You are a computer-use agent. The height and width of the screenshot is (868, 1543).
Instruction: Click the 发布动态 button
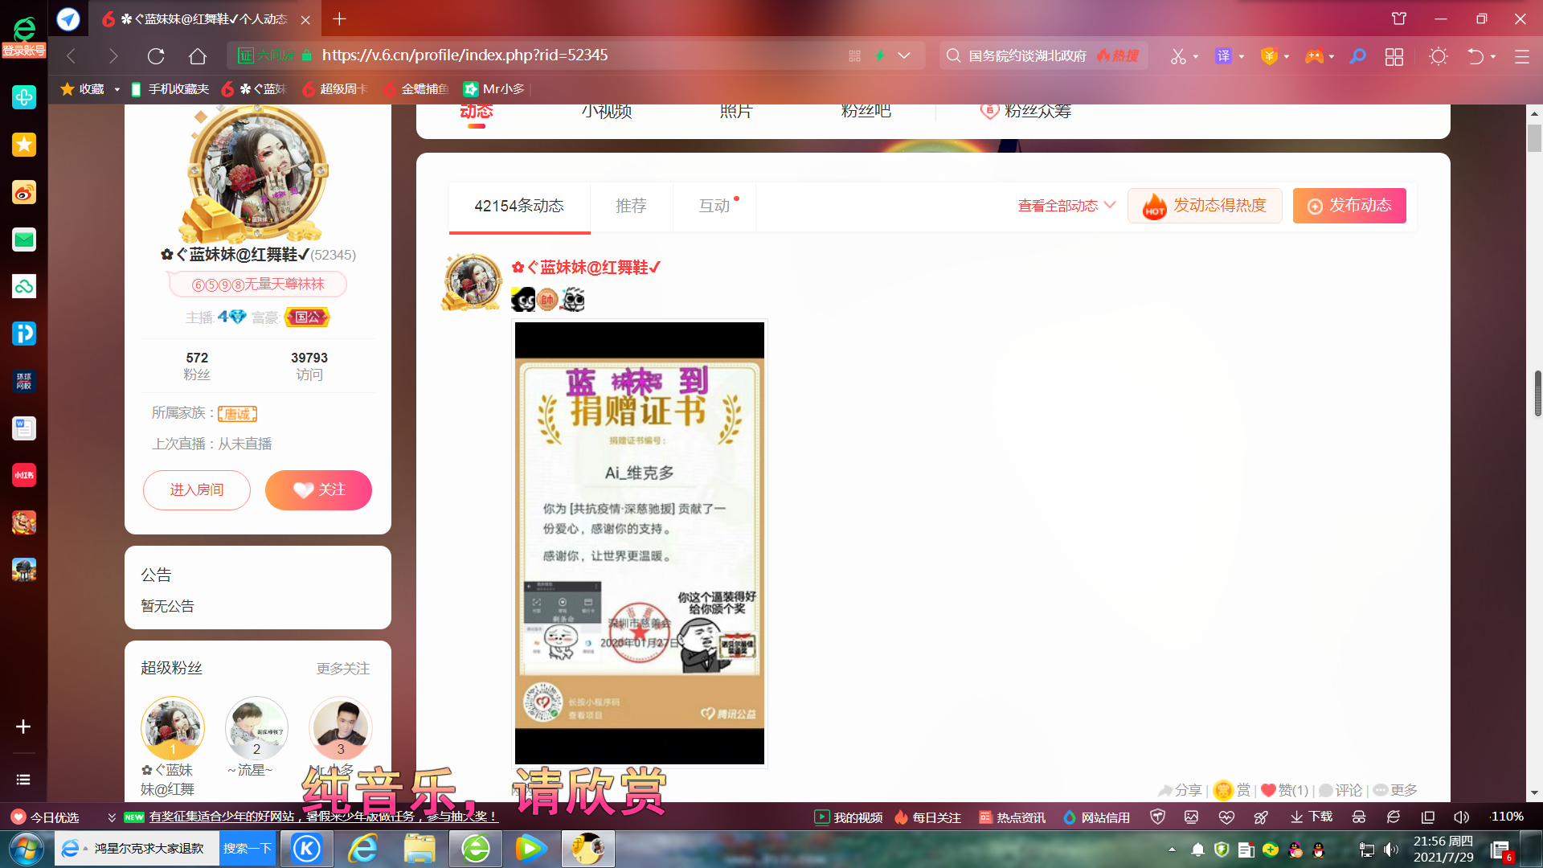[1349, 206]
